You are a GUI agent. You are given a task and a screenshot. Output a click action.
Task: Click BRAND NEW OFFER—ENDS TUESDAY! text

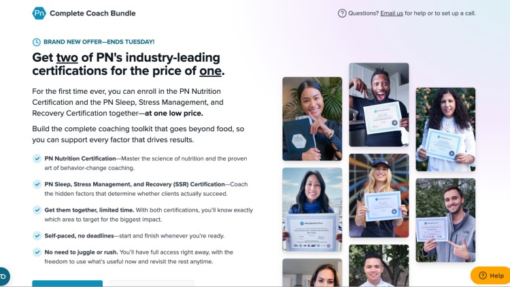99,42
